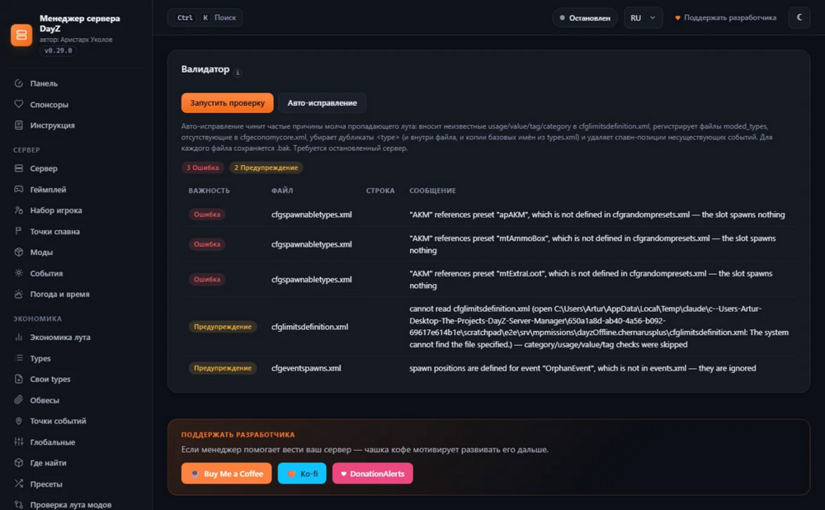Select the mtExtraLoot preset error message

coord(591,280)
